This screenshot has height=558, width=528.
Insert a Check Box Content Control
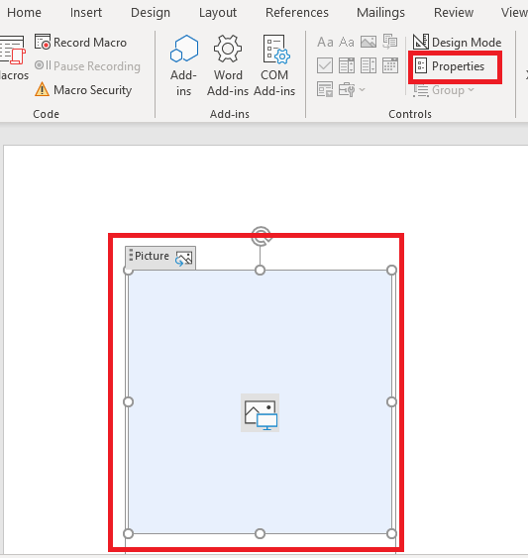coord(325,65)
